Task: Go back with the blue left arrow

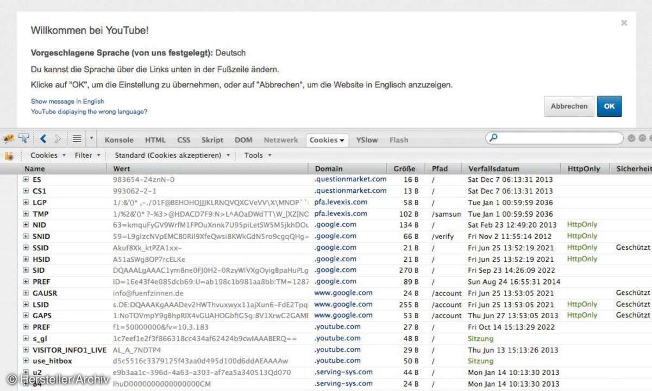Action: click(x=43, y=139)
